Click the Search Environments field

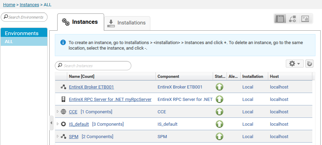[x=24, y=17]
